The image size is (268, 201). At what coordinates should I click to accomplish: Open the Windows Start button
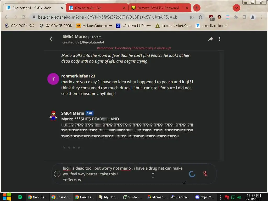[x=7, y=197]
